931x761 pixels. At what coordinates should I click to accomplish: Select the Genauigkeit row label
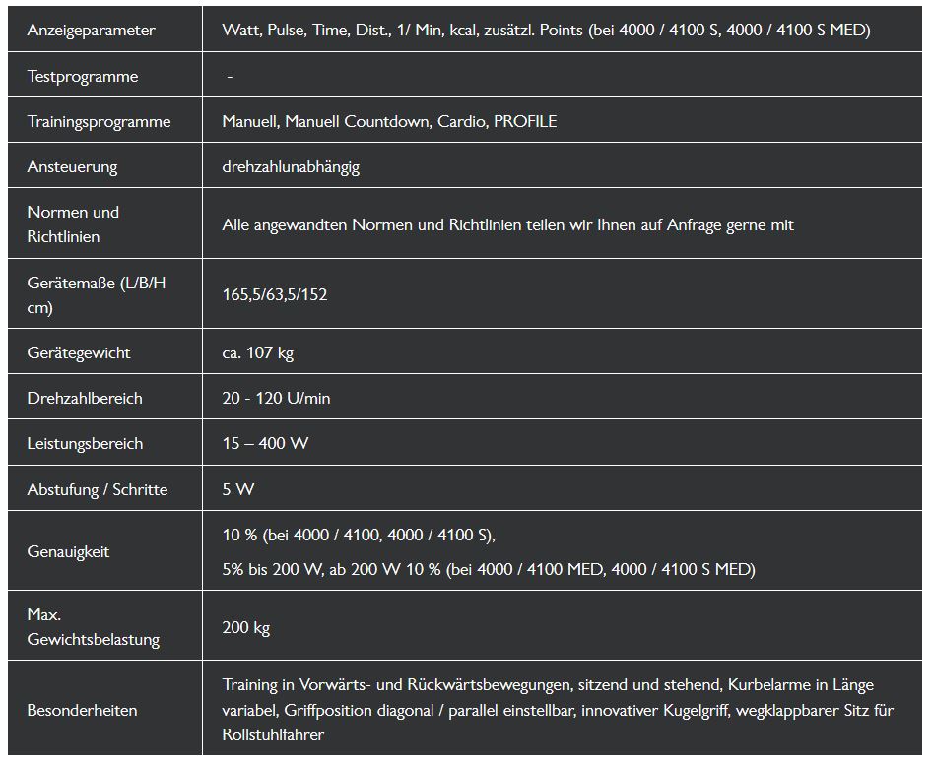point(68,552)
